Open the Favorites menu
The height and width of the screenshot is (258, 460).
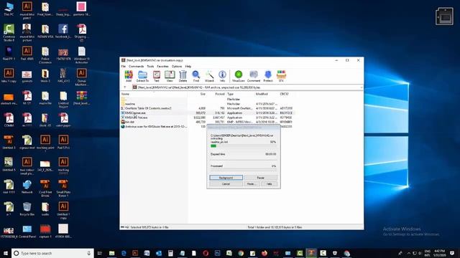(163, 67)
